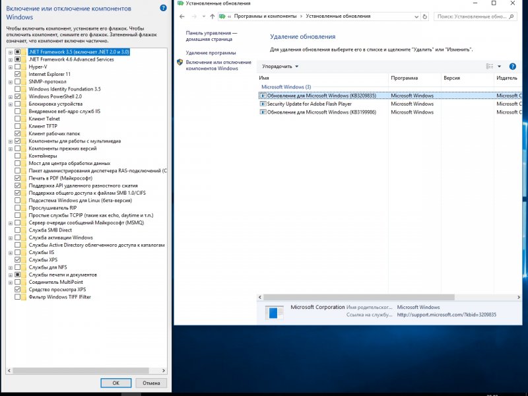Expand the .NET Framework 3.5 tree node
528x396 pixels.
(11, 52)
